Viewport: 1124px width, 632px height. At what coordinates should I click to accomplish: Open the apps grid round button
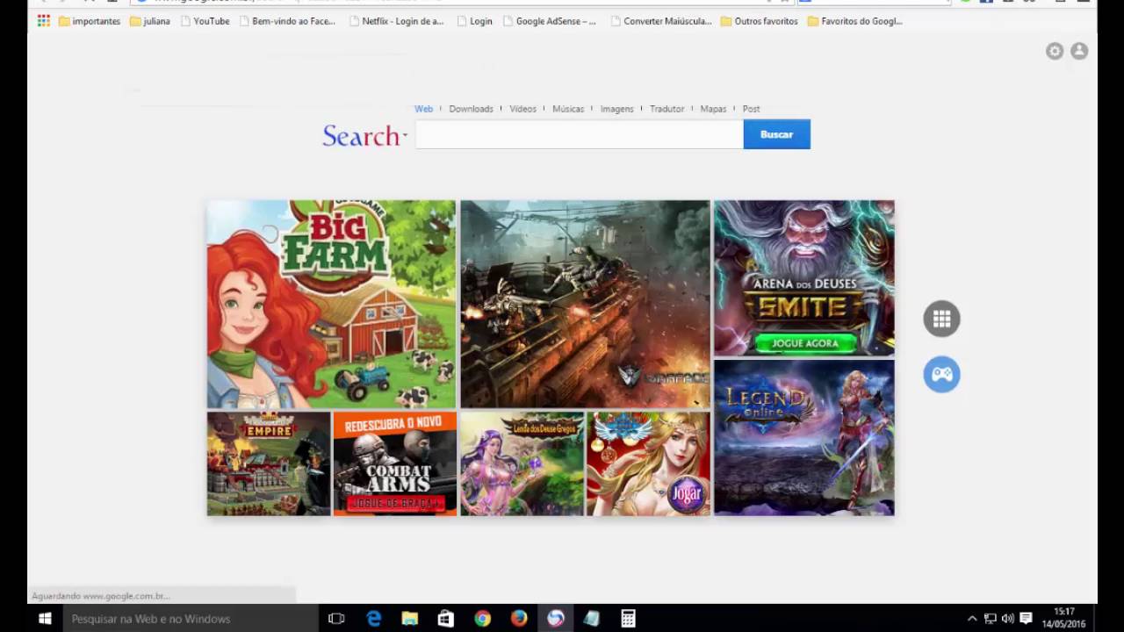pyautogui.click(x=941, y=319)
